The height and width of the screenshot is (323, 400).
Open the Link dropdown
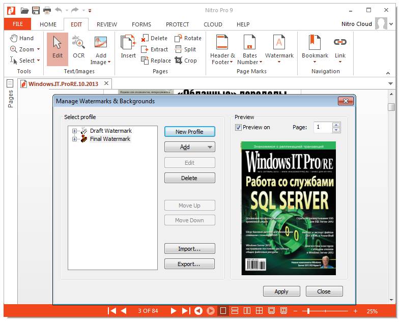tap(340, 62)
